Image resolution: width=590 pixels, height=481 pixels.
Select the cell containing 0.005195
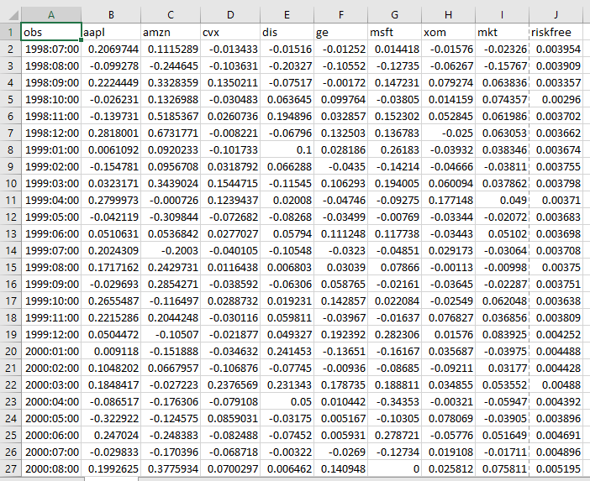tap(556, 469)
